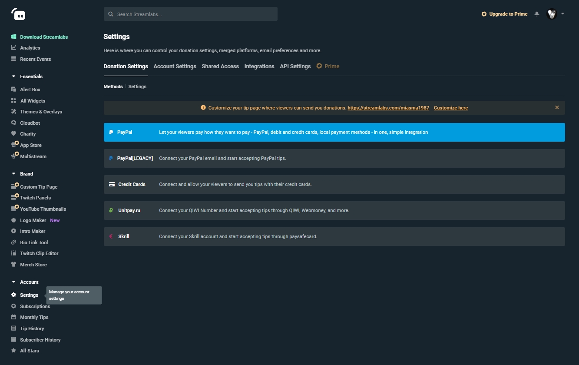Collapse the Brand sidebar section
The width and height of the screenshot is (579, 365).
[x=14, y=174]
